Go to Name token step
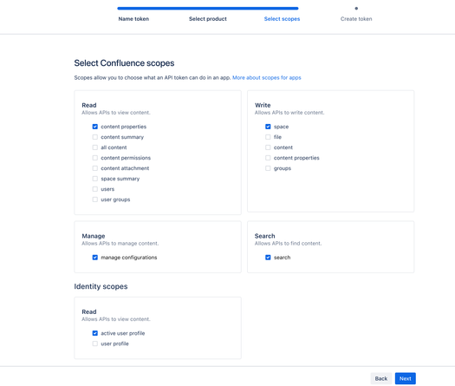The height and width of the screenshot is (386, 455). [133, 19]
